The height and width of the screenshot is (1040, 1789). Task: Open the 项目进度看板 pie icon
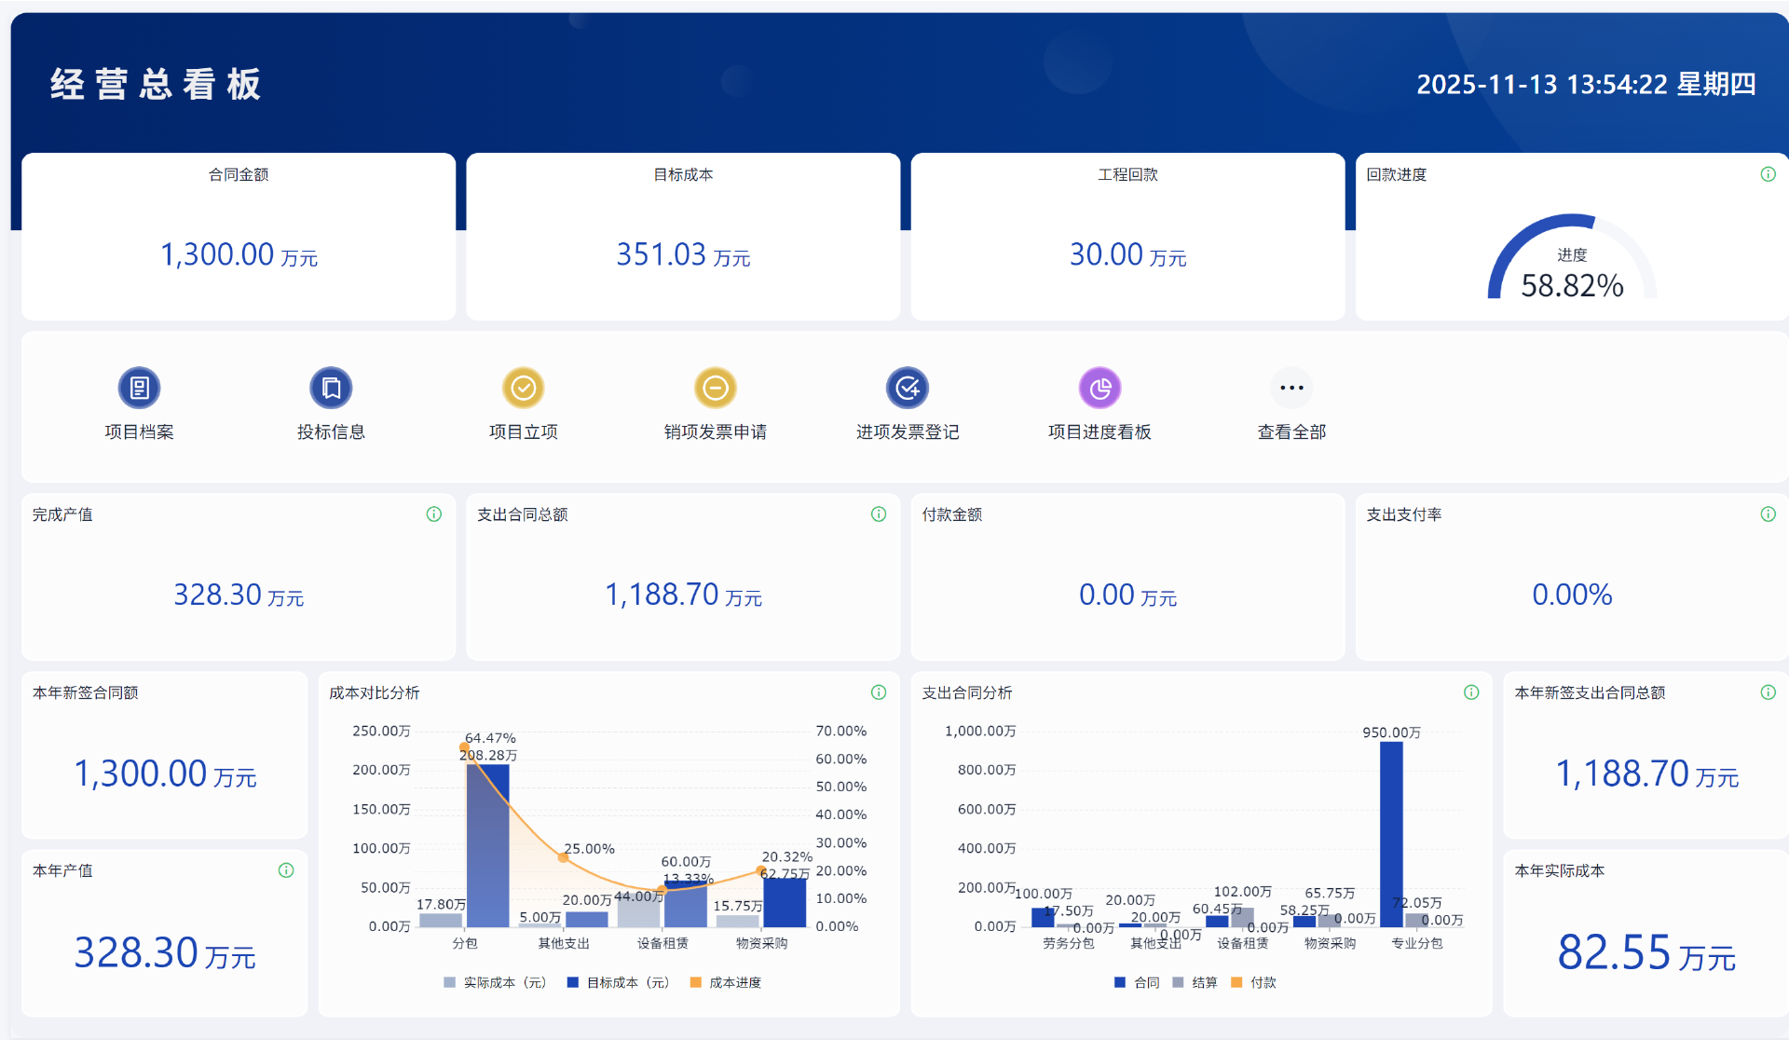tap(1099, 388)
